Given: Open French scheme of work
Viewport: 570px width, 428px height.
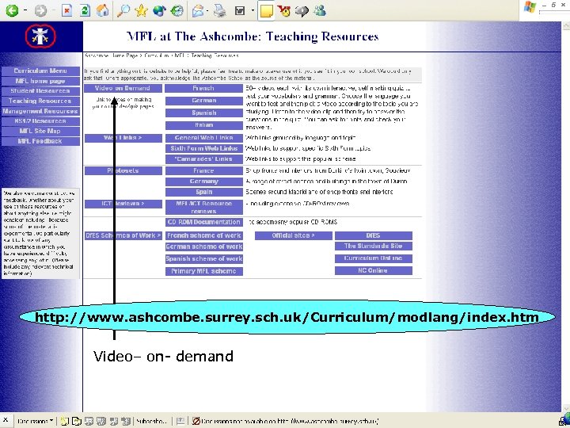Looking at the screenshot, I should (204, 235).
